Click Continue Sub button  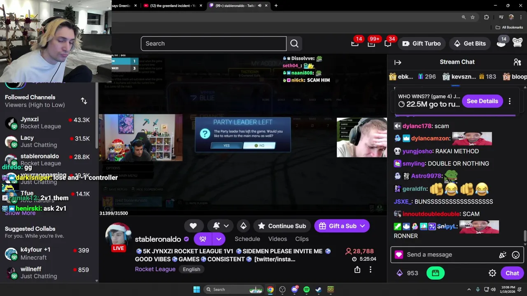(x=282, y=226)
